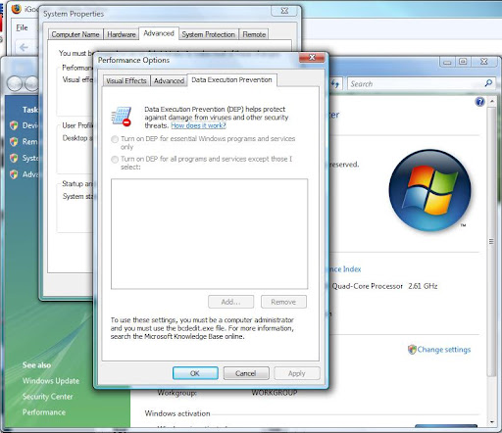Click scroll up arrow in System window
The image size is (502, 433).
(x=491, y=102)
